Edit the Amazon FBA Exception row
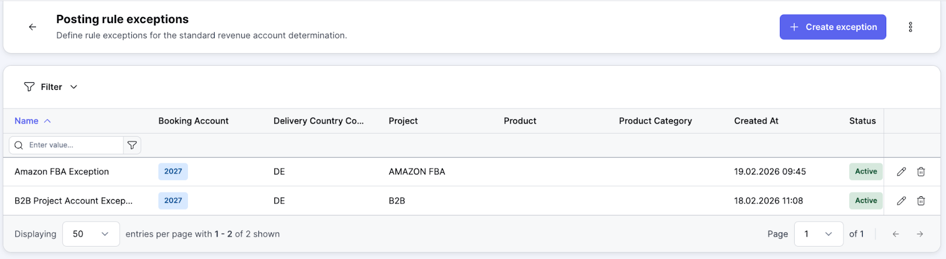 (x=901, y=171)
